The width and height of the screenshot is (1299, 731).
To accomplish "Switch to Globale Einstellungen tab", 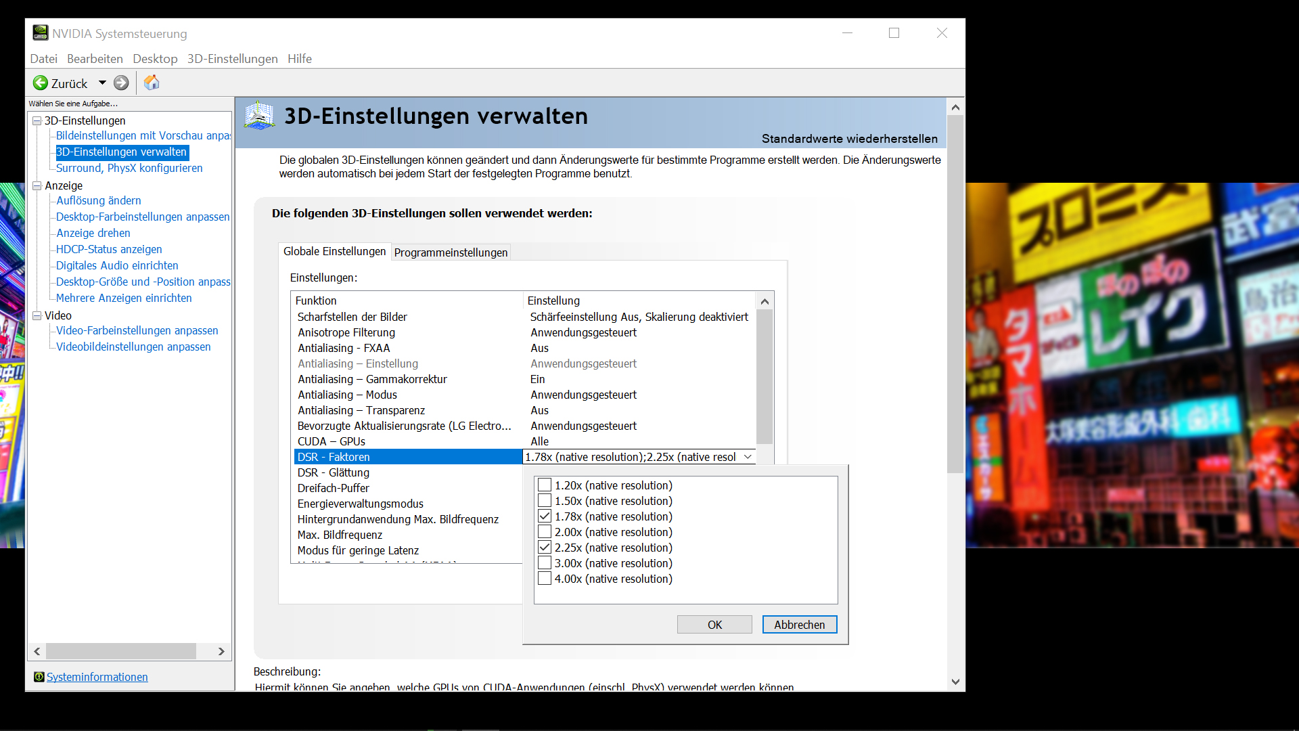I will point(334,252).
